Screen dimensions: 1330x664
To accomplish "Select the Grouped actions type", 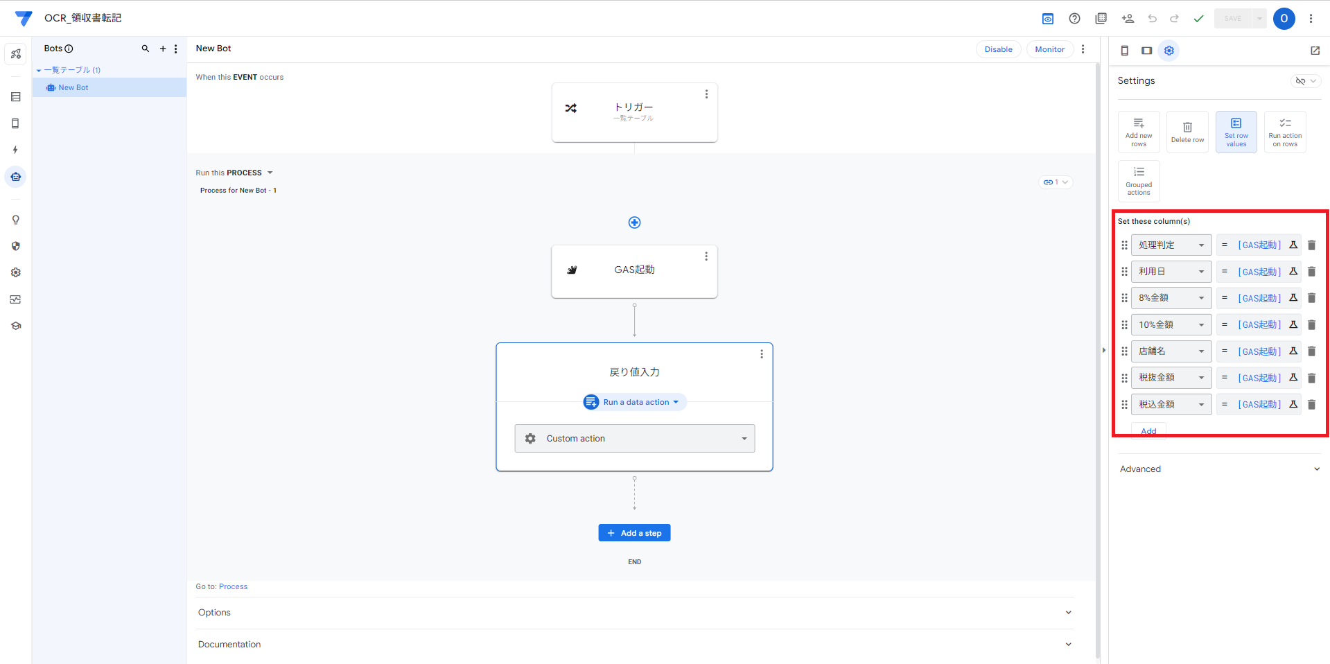I will click(1139, 181).
